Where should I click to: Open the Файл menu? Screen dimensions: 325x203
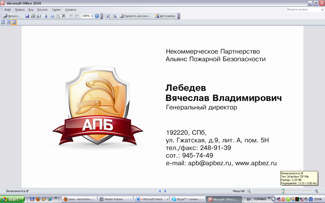pos(8,9)
